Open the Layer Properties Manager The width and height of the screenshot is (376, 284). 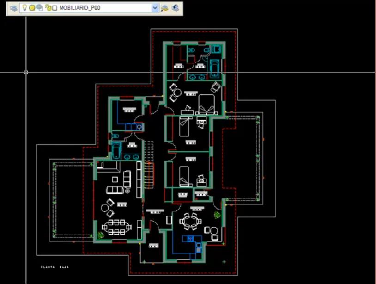pos(14,8)
